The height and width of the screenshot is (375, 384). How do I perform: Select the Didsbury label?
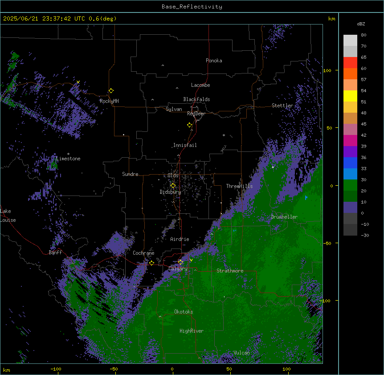click(x=170, y=192)
